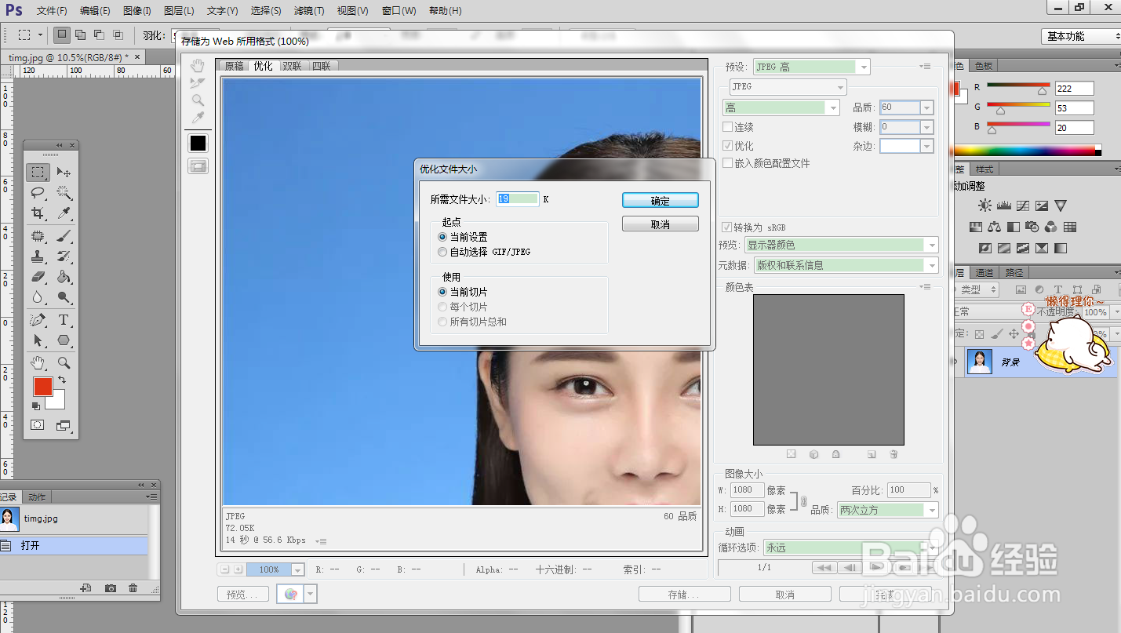This screenshot has height=633, width=1121.
Task: Toggle Quick Mask mode icon in toolbox
Action: (38, 425)
